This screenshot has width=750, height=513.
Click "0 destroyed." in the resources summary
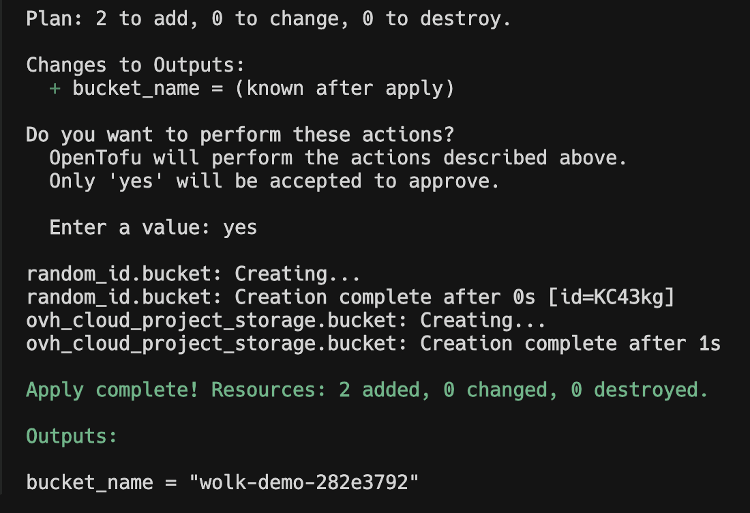[640, 390]
